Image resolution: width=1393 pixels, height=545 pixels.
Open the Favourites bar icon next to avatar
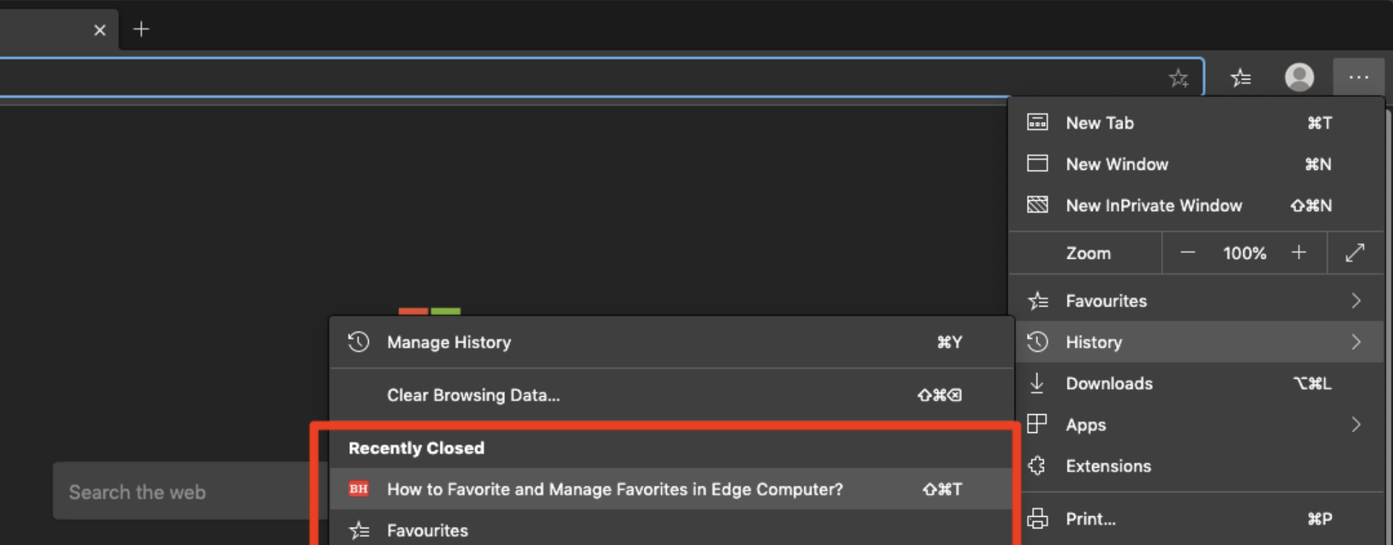(1241, 77)
